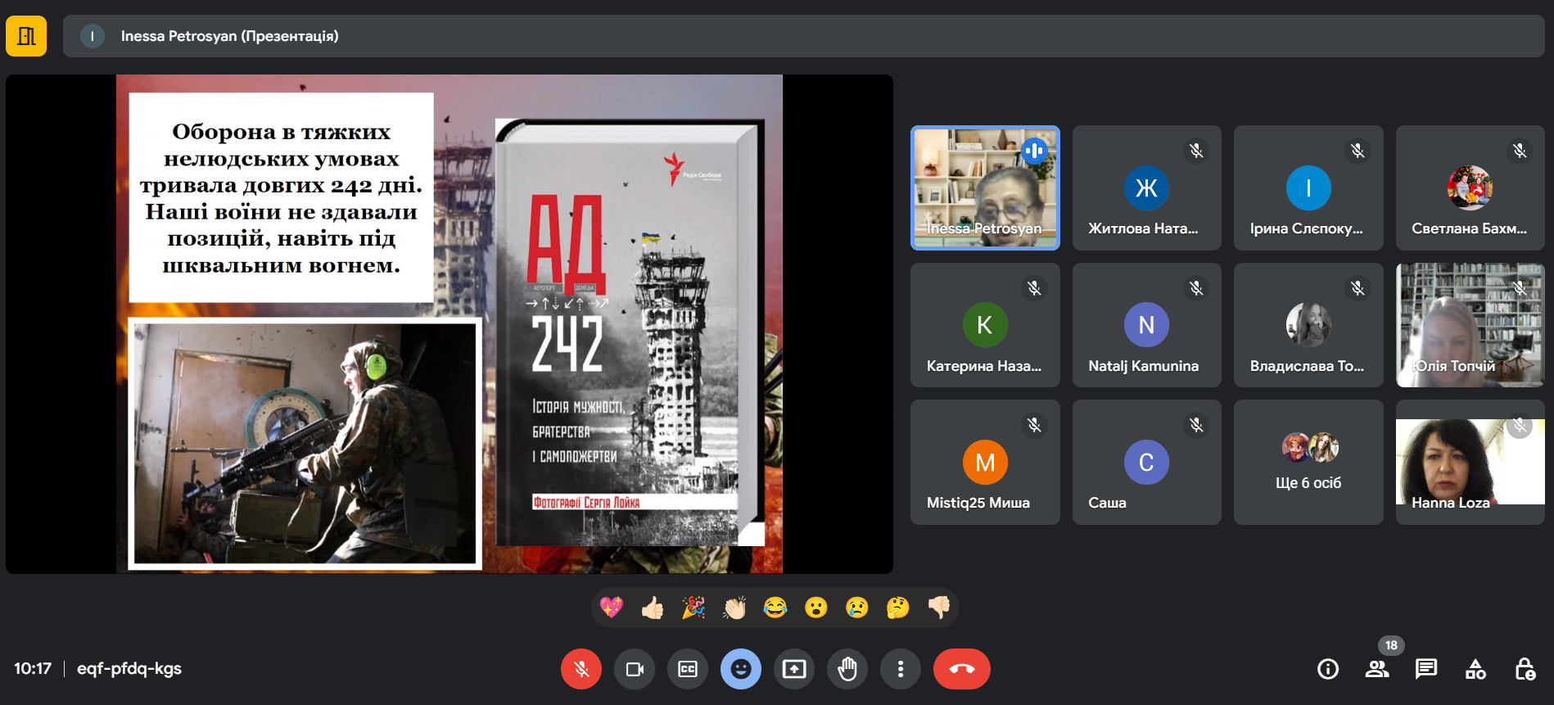The width and height of the screenshot is (1554, 705).
Task: Close the emoji reactions bar button
Action: [x=741, y=669]
